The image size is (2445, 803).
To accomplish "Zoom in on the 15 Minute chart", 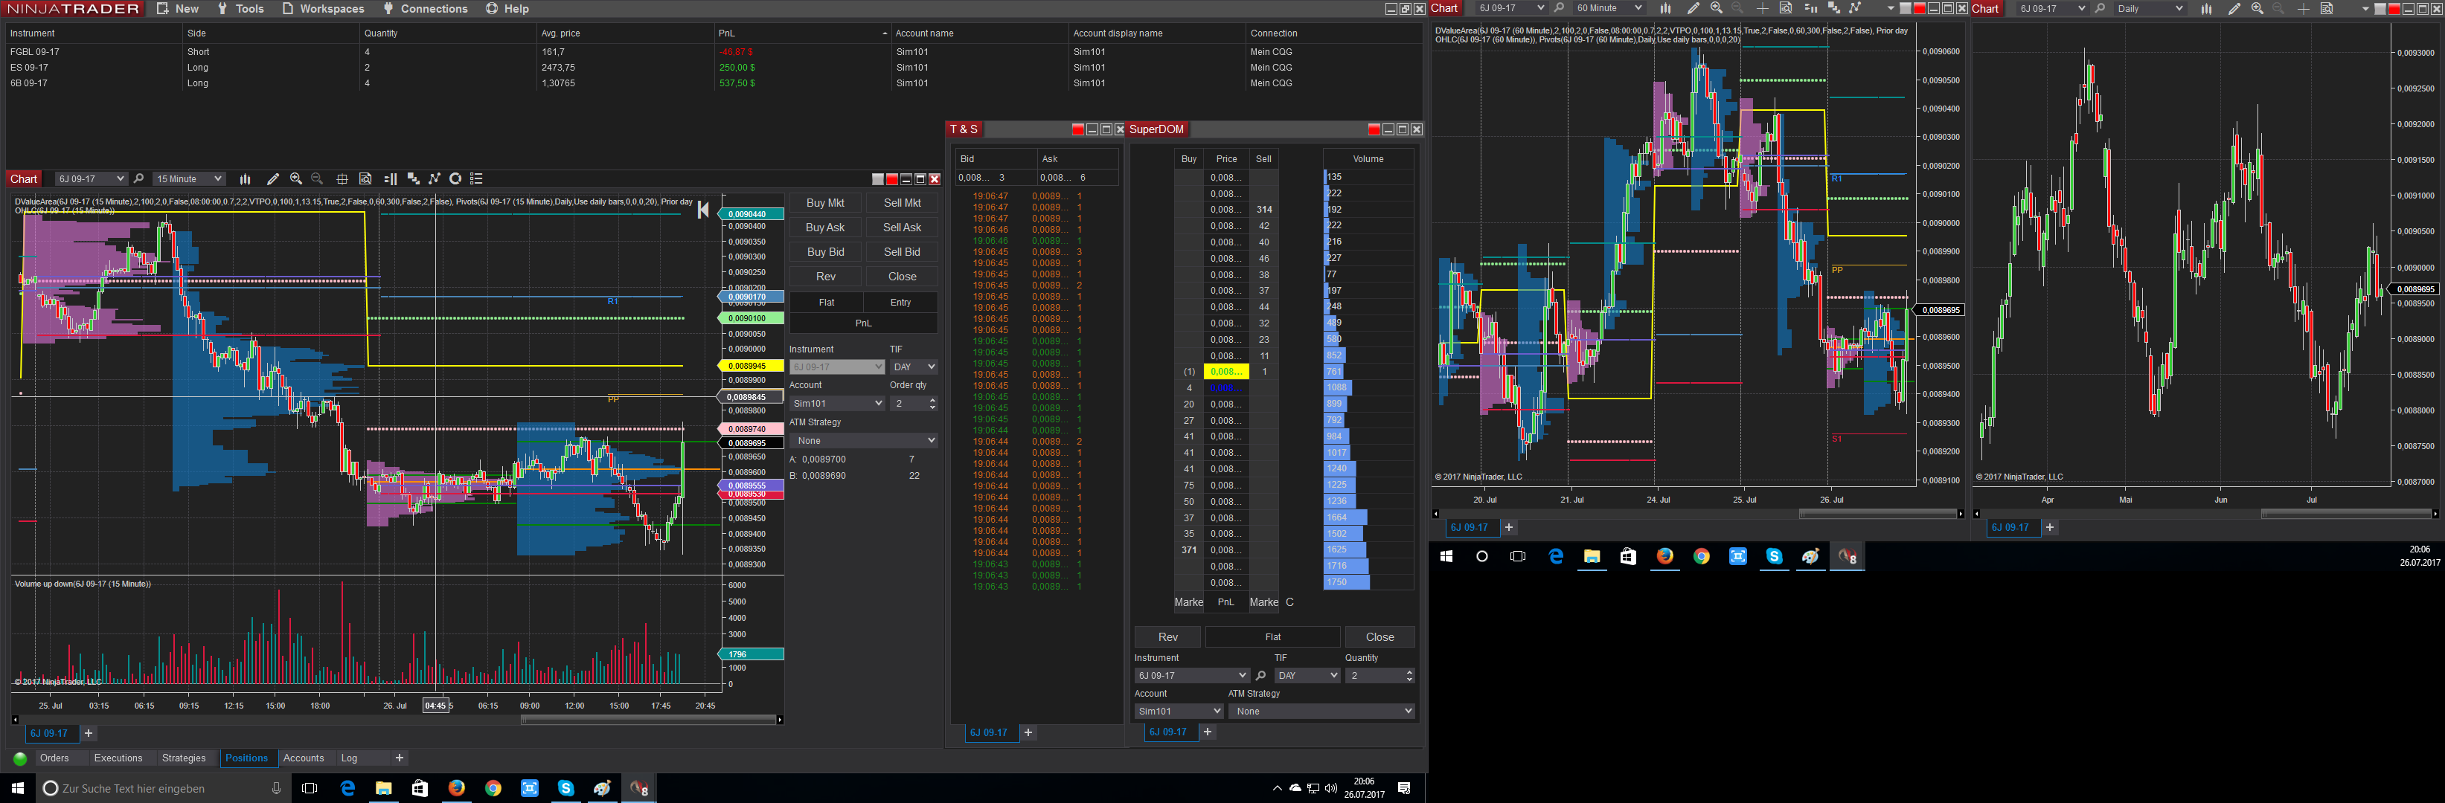I will (x=296, y=178).
